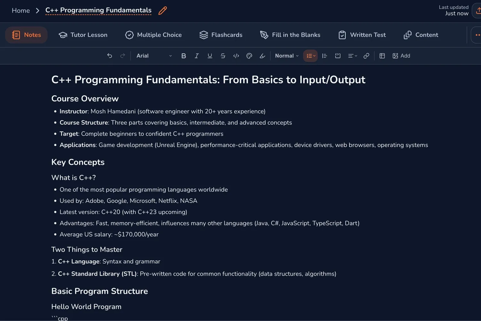
Task: Insert a hyperlink with link icon
Action: point(366,56)
